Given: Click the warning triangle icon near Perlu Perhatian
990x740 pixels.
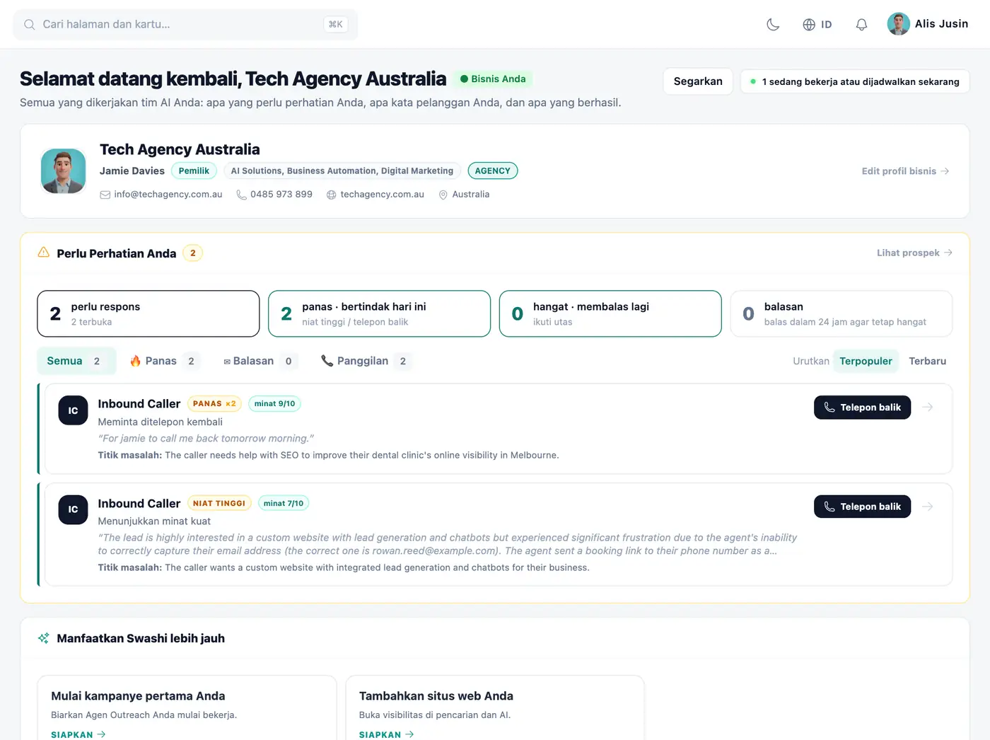Looking at the screenshot, I should pyautogui.click(x=44, y=253).
